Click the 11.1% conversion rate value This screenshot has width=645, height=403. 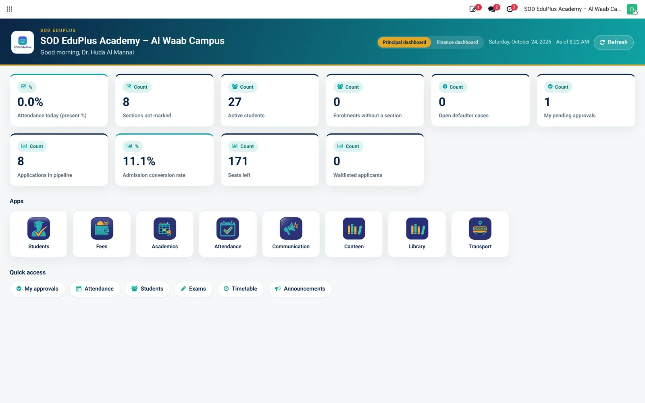click(139, 161)
